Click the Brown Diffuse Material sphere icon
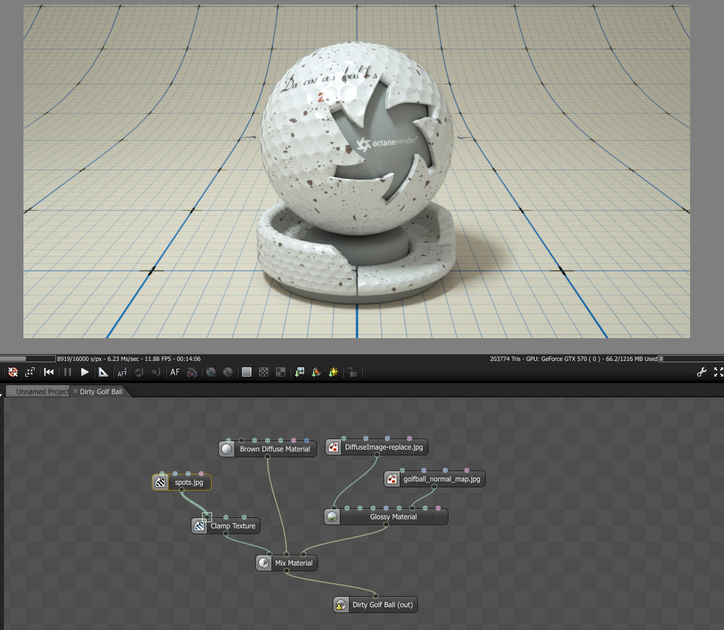The height and width of the screenshot is (630, 724). click(x=227, y=449)
